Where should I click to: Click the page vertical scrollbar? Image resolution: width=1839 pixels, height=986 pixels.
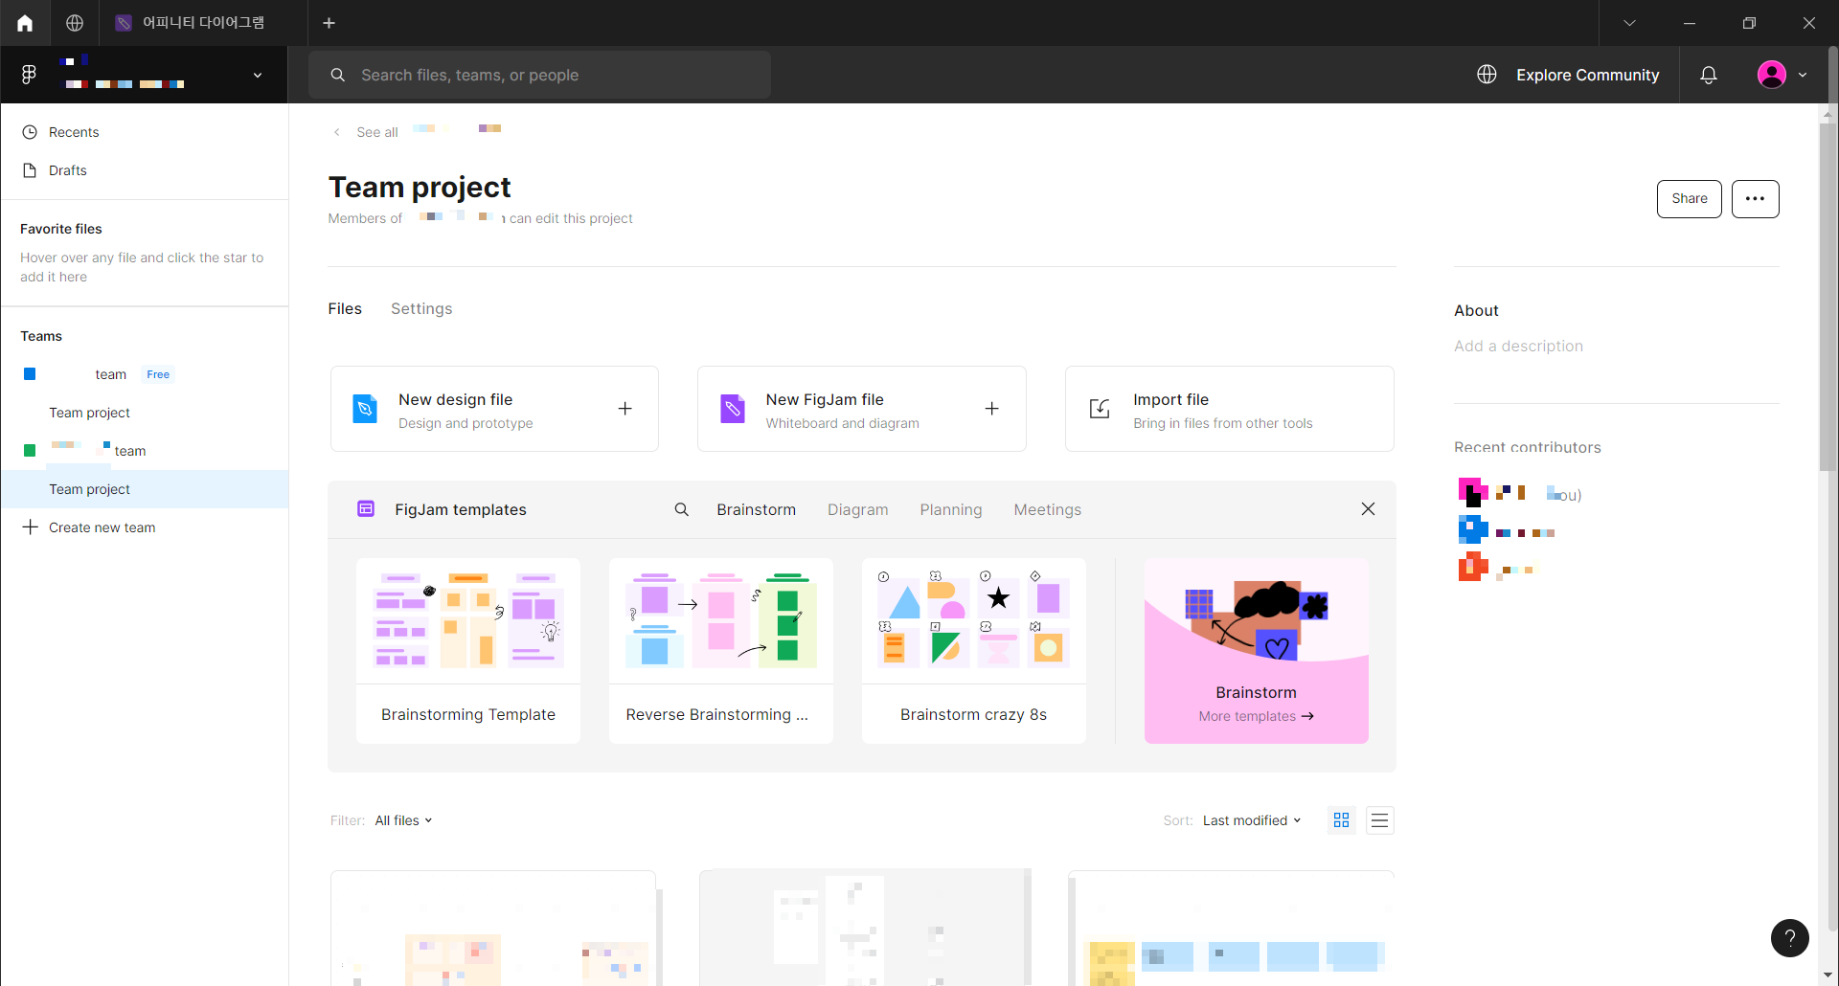pos(1828,297)
